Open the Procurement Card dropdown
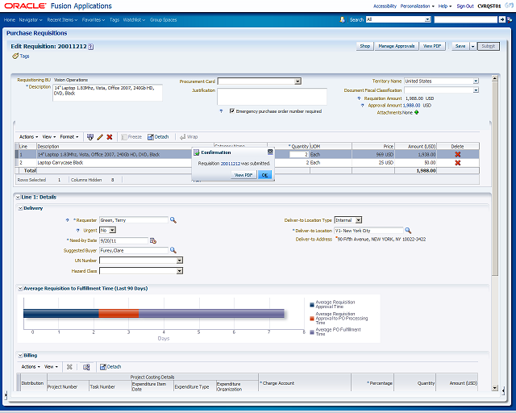 coord(298,81)
